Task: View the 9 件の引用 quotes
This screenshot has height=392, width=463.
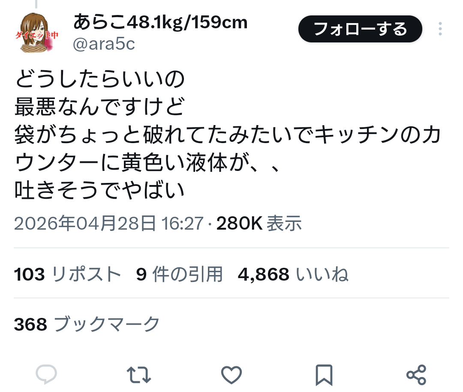Action: (179, 274)
